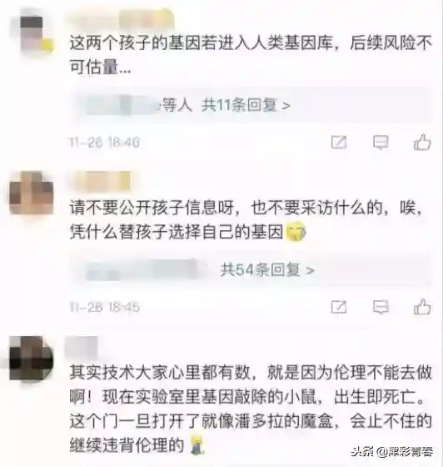Click share icon on the 18:40 comment
Image resolution: width=443 pixels, height=467 pixels.
(339, 142)
